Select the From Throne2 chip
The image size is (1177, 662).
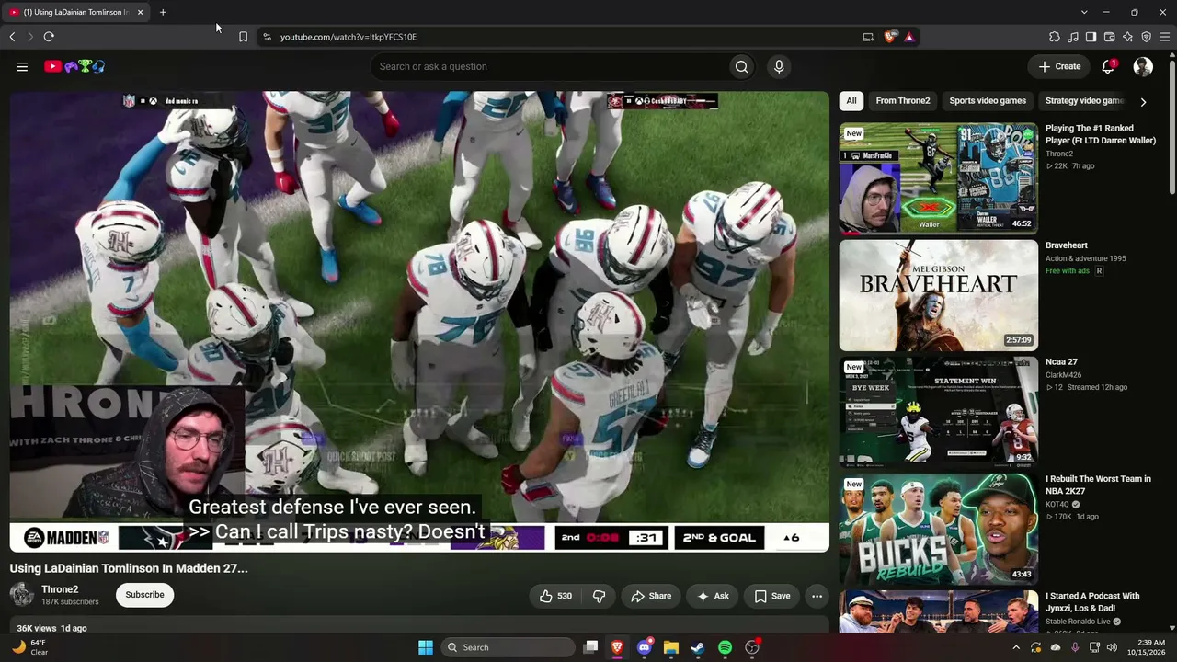tap(903, 101)
